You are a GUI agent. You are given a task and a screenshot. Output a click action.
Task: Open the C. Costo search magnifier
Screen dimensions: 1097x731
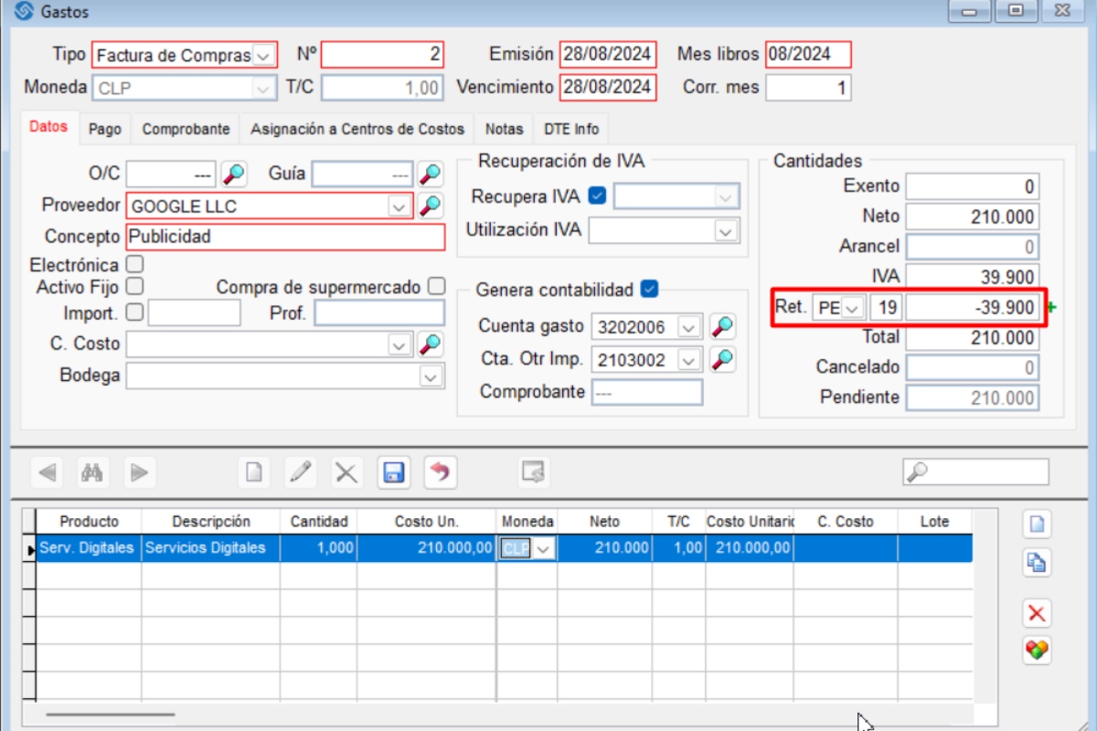431,344
